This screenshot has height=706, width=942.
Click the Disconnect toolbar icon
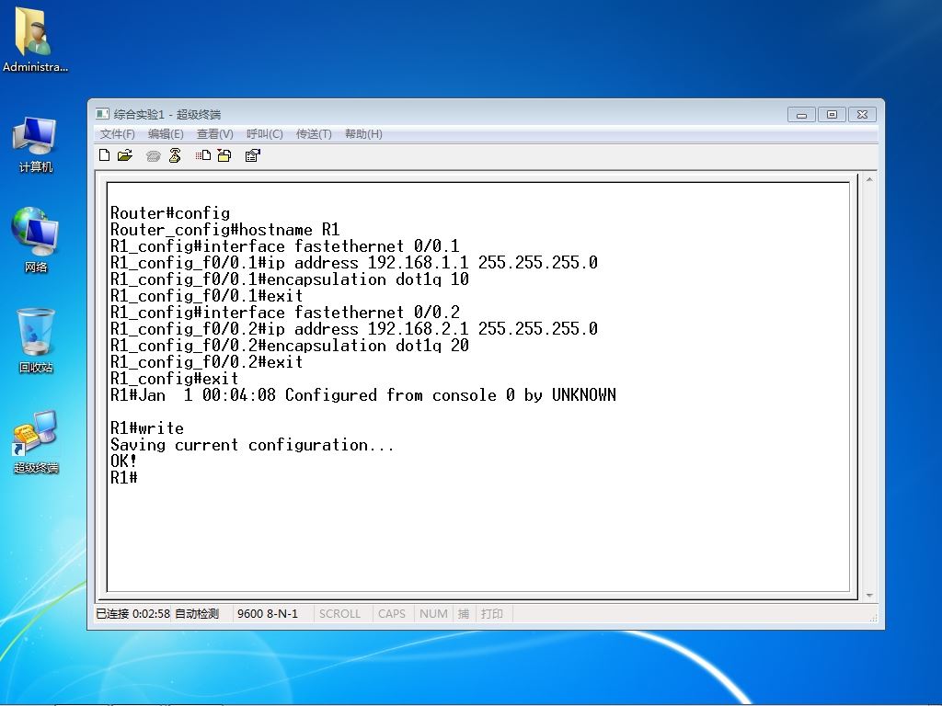tap(175, 155)
